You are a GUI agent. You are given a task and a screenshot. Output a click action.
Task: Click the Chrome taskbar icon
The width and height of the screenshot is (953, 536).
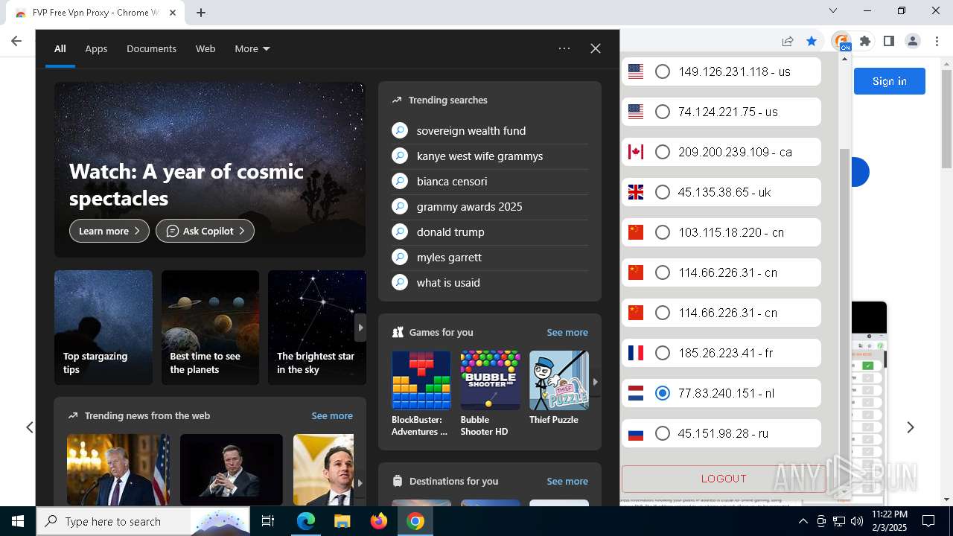tap(415, 521)
